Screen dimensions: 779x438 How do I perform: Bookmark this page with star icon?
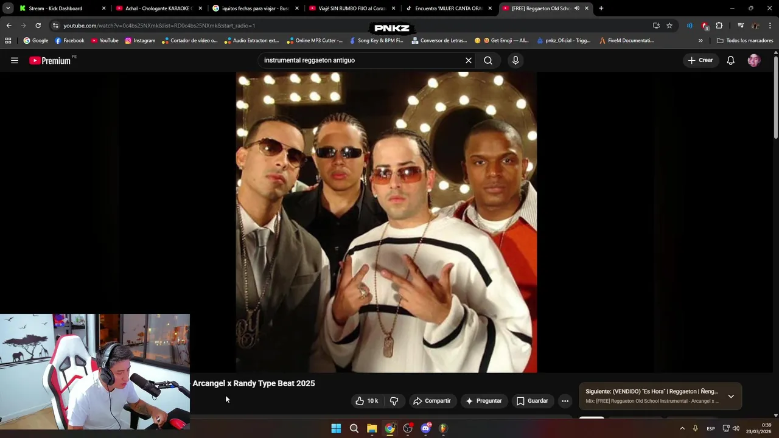(x=669, y=26)
